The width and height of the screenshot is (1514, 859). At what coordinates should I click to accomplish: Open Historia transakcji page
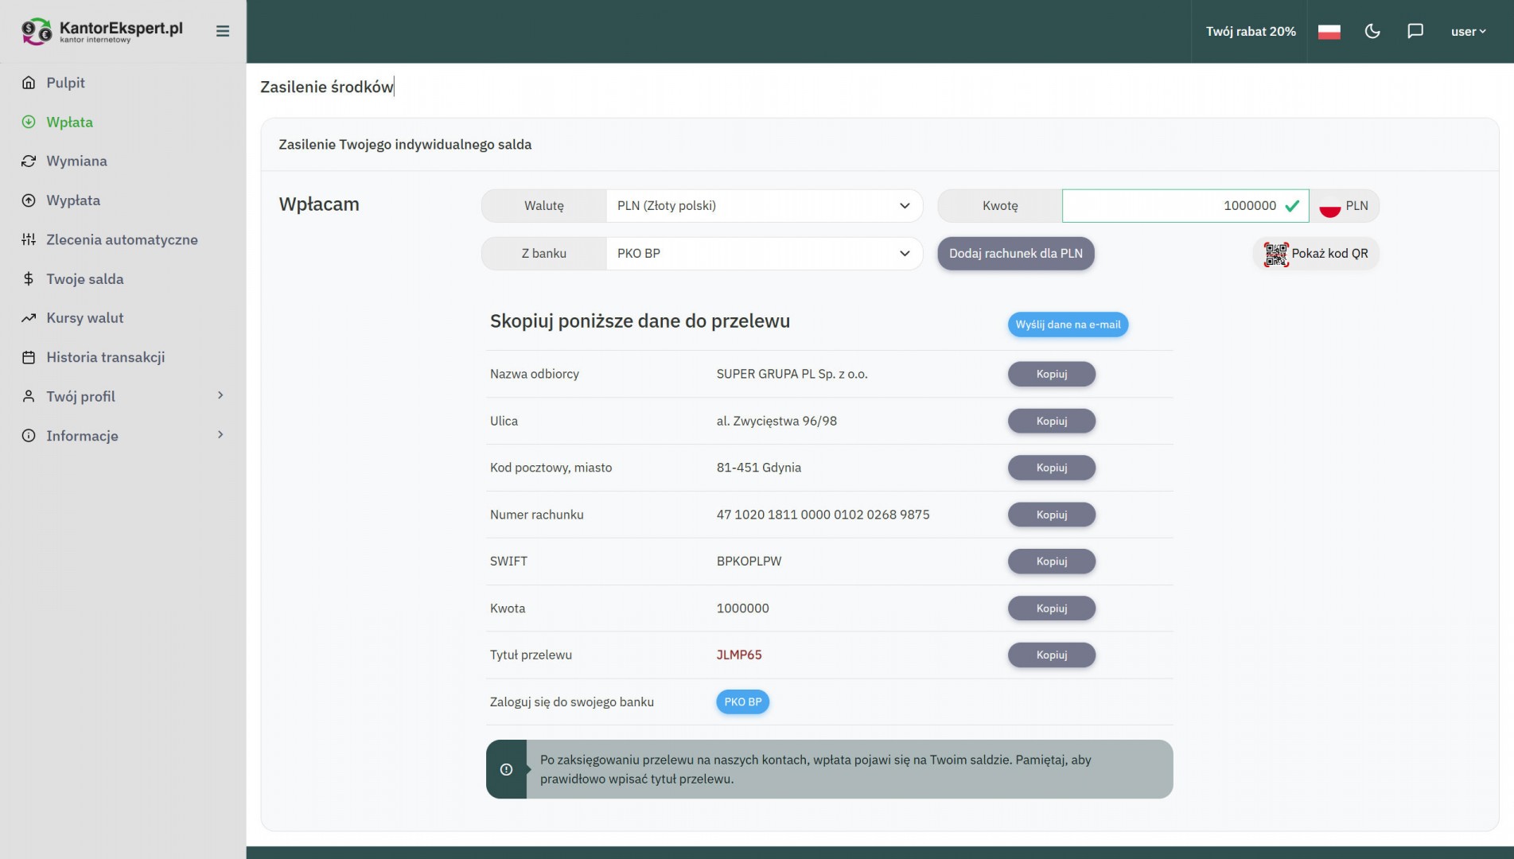pos(105,357)
